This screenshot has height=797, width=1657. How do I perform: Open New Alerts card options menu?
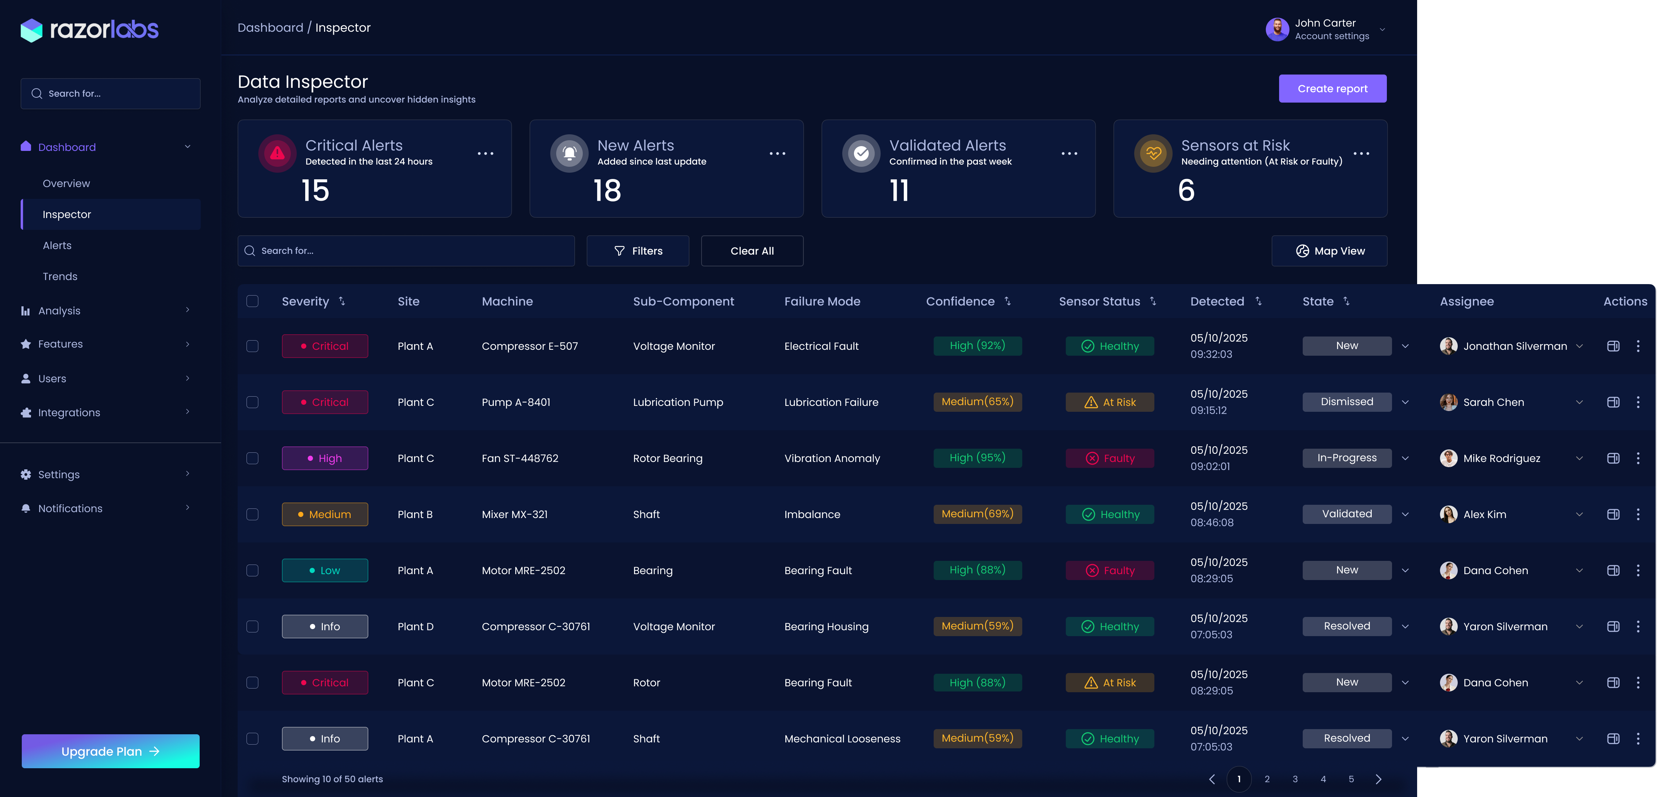[778, 153]
